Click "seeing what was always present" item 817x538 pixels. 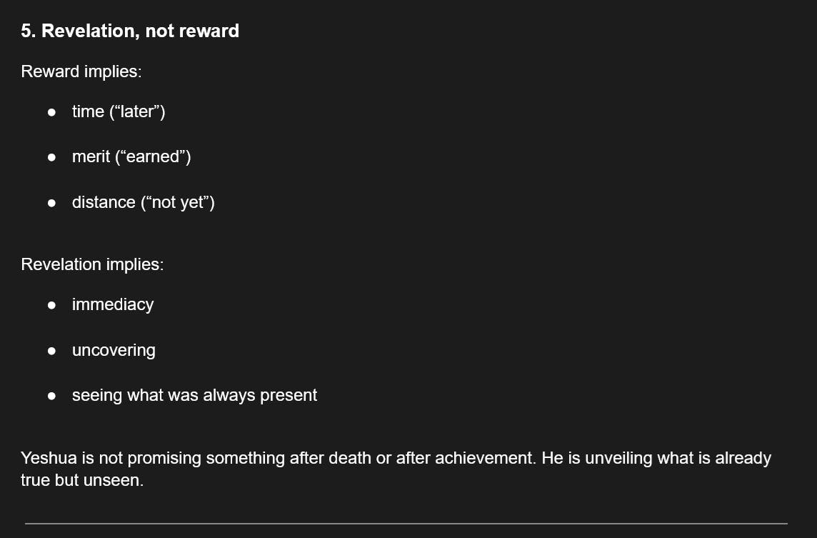point(194,395)
